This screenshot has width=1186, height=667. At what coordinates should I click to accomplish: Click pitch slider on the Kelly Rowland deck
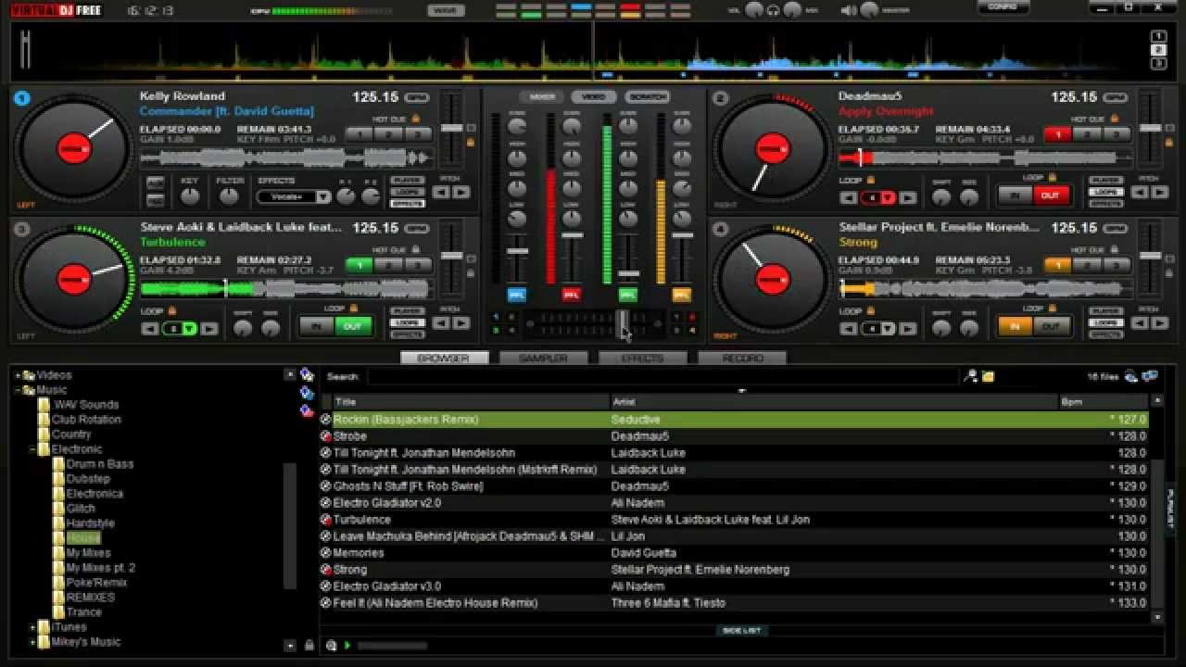[x=451, y=128]
